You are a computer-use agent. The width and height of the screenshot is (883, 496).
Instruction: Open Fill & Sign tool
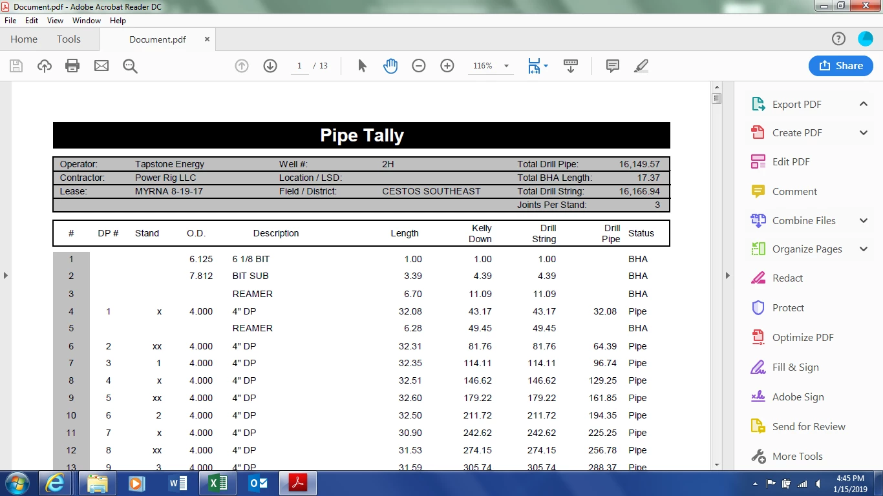point(794,367)
